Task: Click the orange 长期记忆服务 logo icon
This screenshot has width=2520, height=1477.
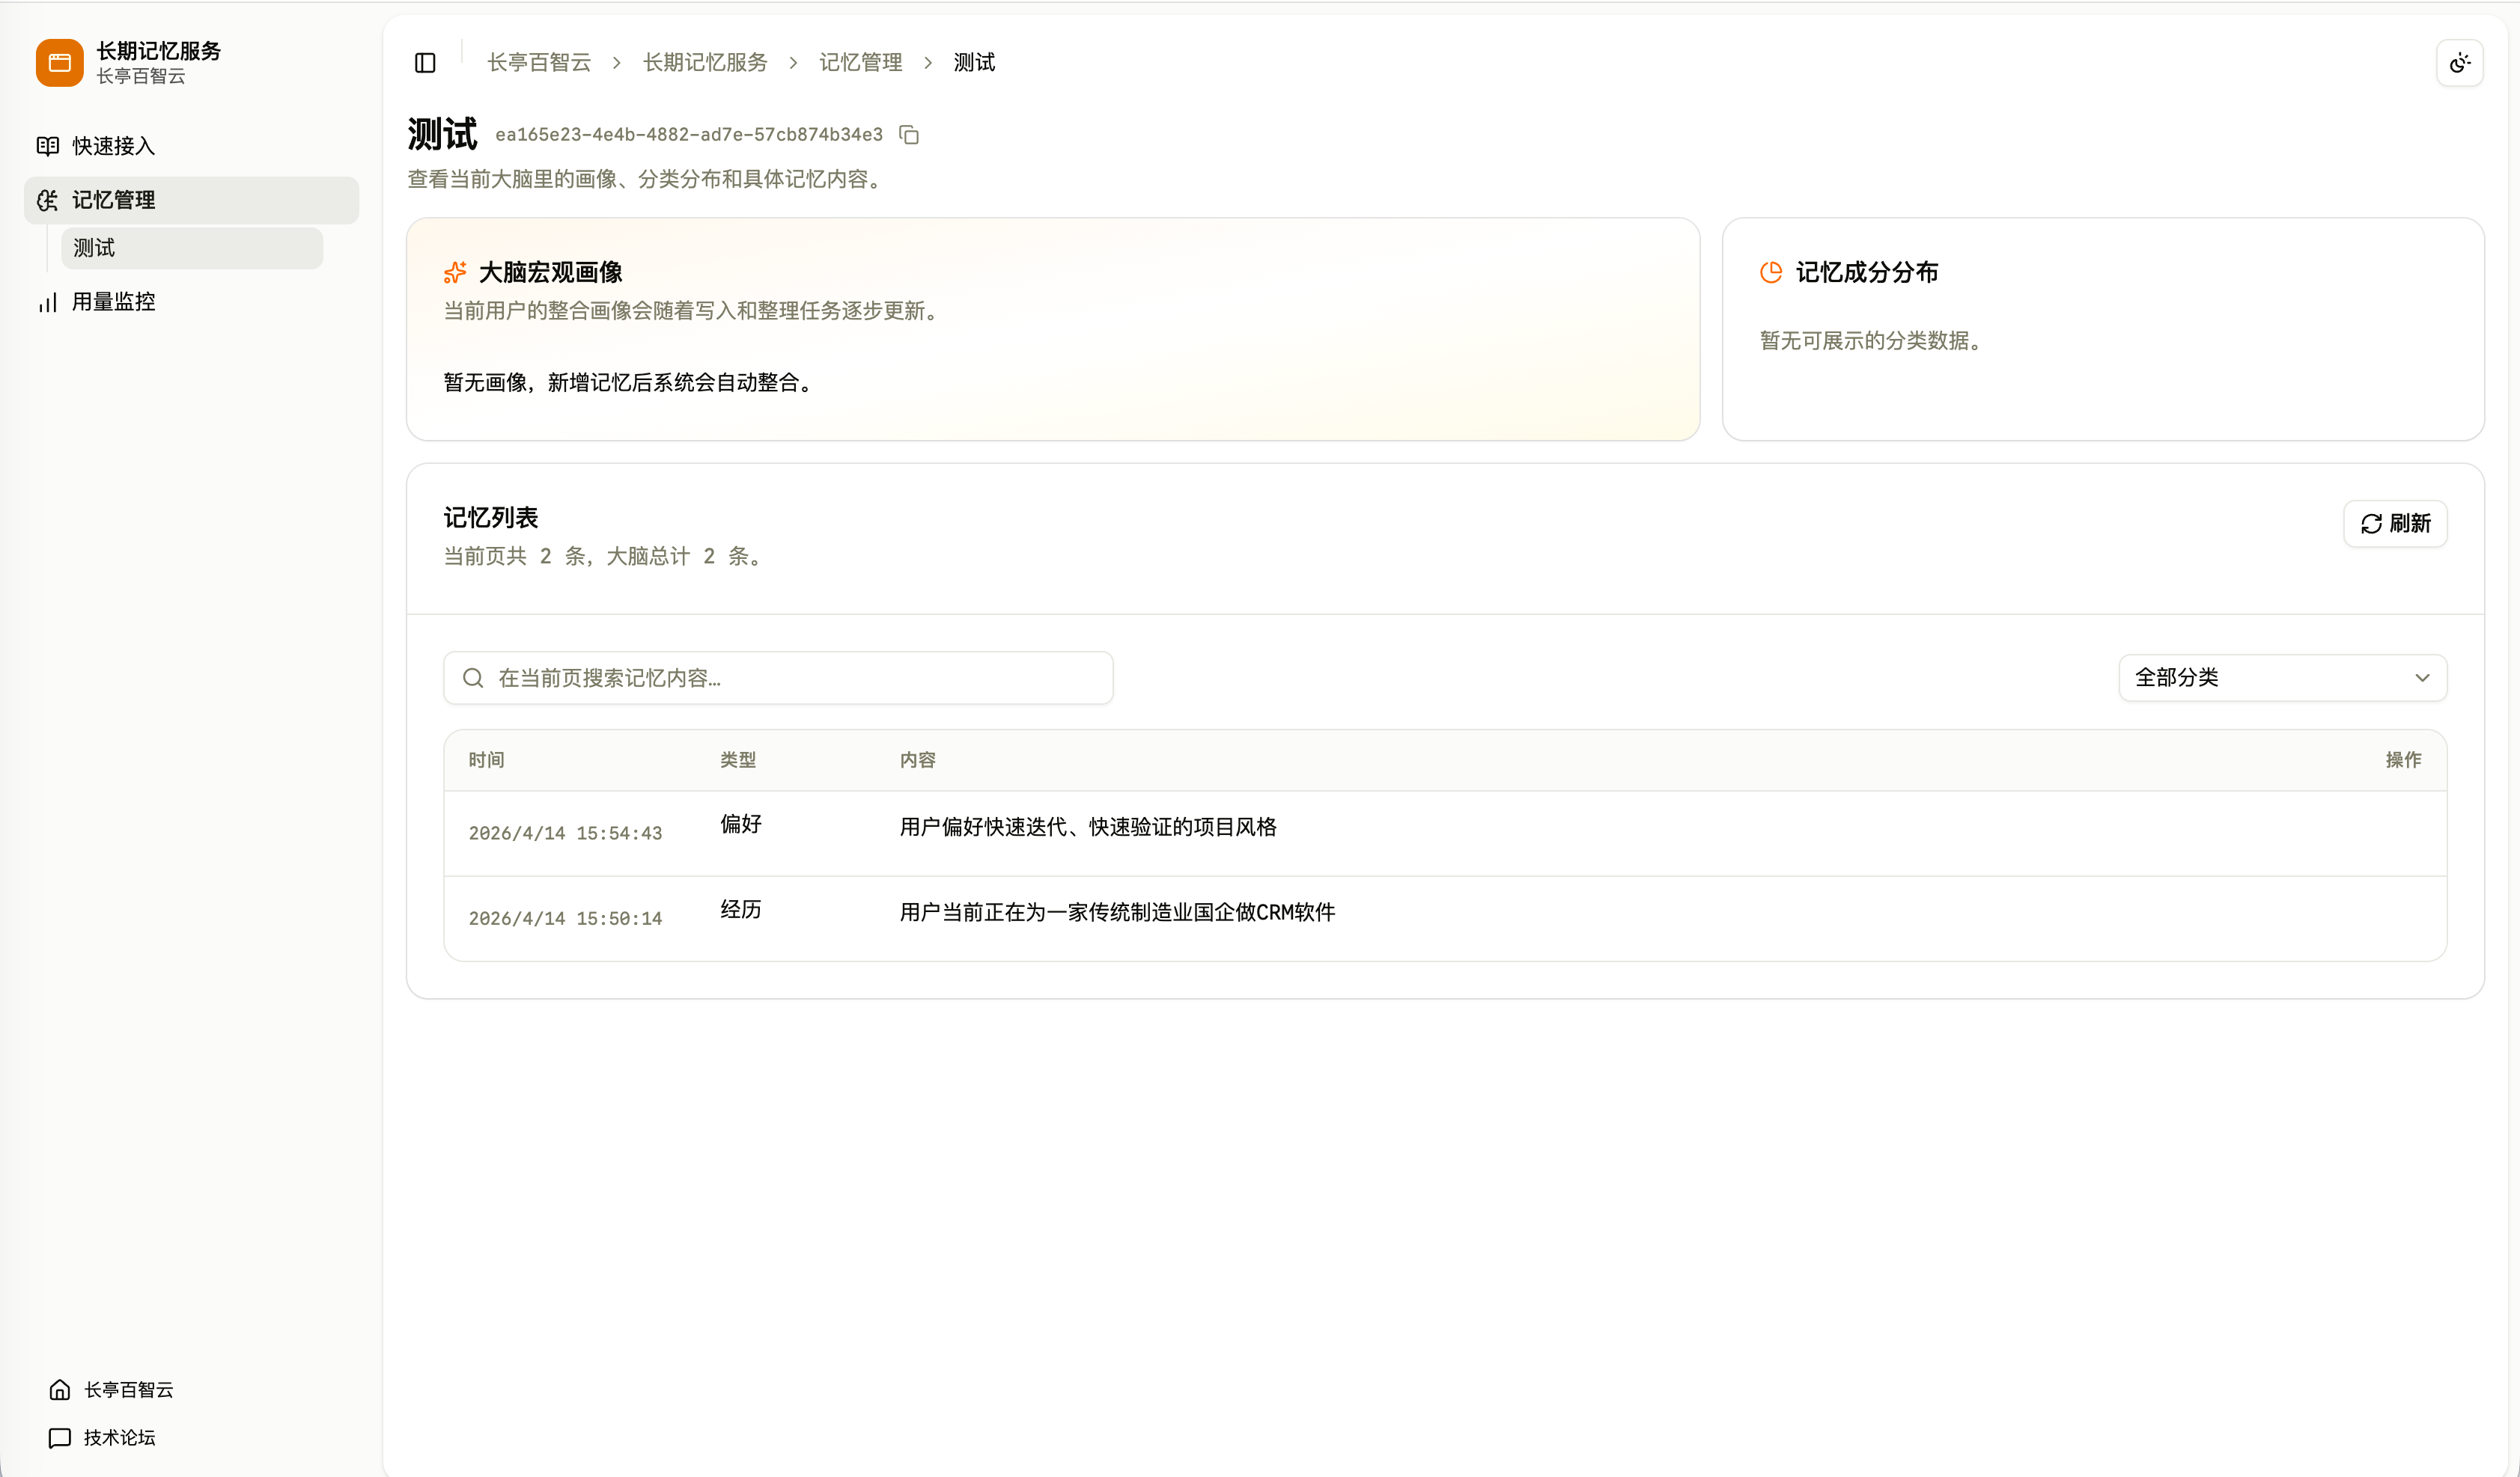Action: pos(60,63)
